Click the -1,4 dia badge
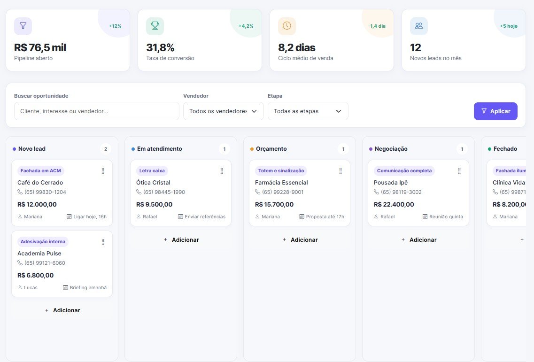 click(377, 26)
